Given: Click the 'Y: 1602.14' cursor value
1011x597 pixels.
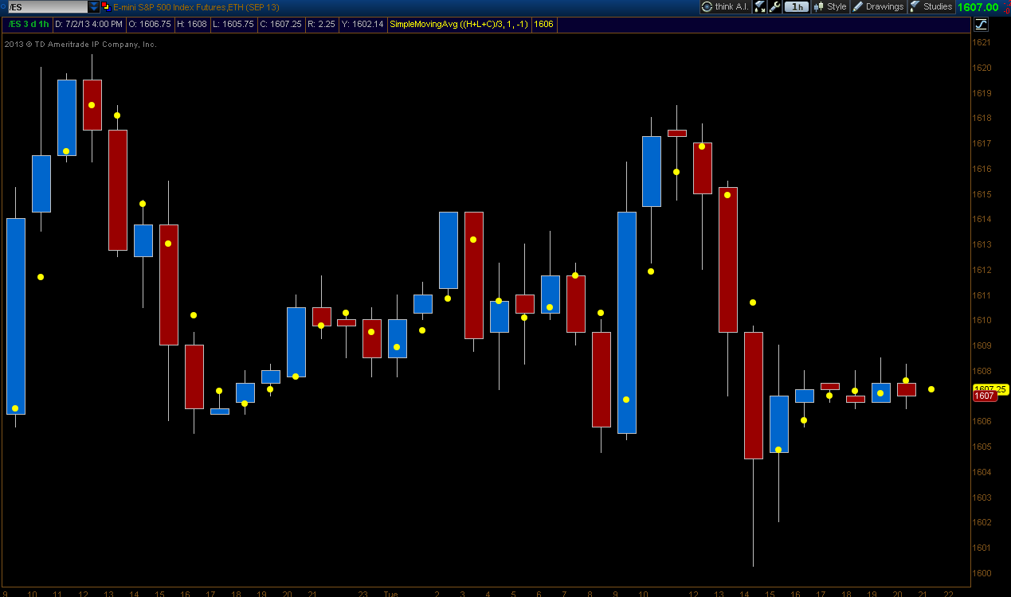Looking at the screenshot, I should pyautogui.click(x=362, y=24).
